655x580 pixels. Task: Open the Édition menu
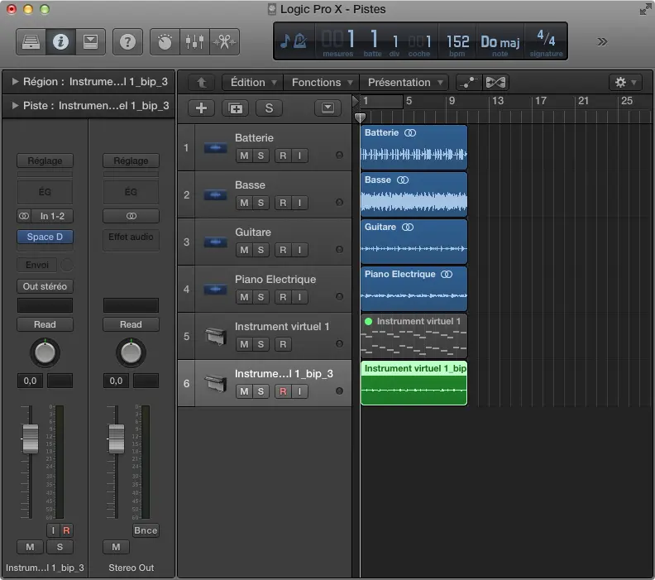[x=252, y=83]
